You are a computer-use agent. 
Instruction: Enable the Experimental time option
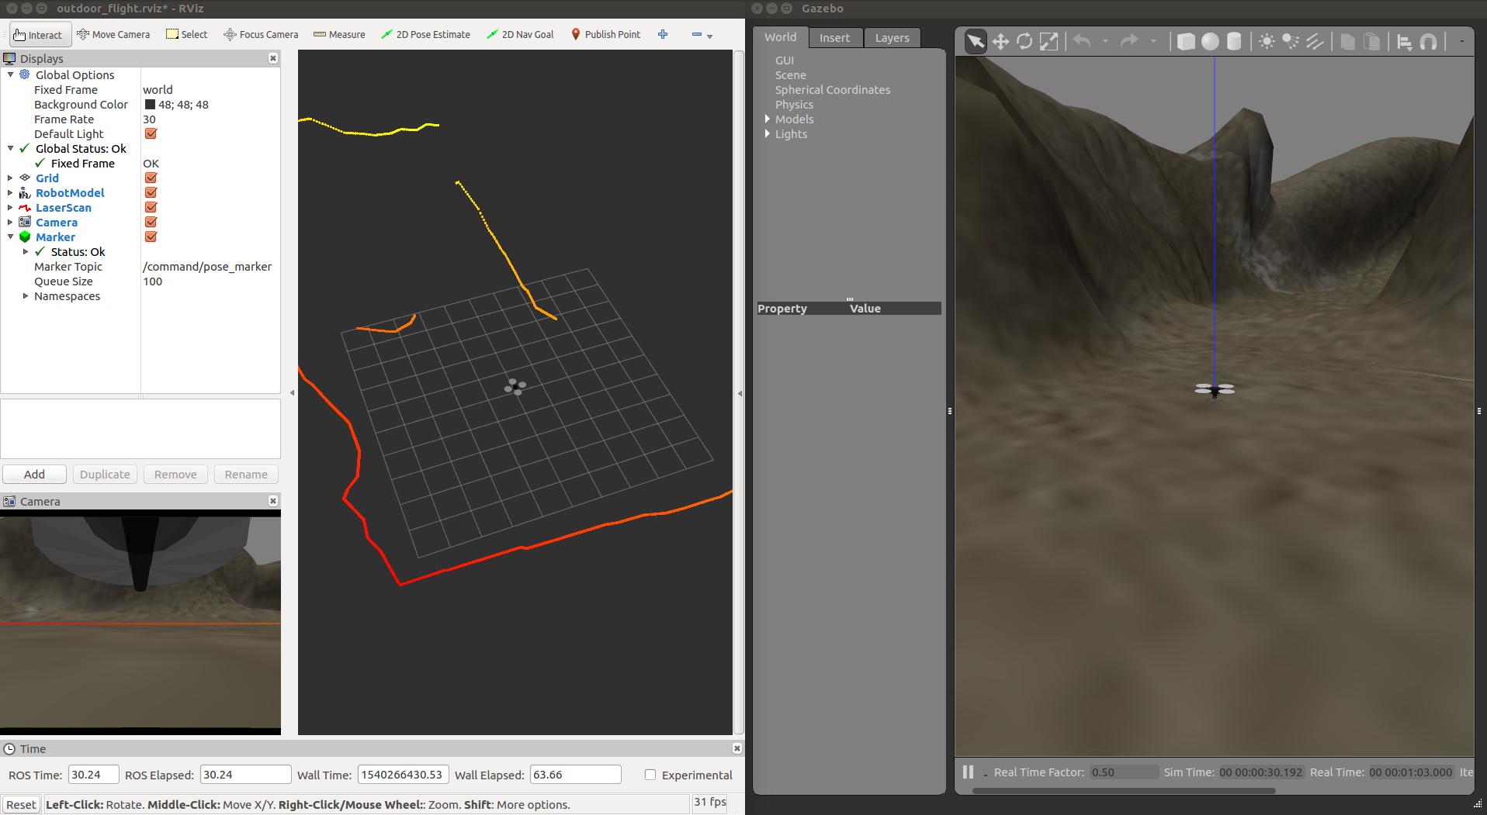tap(650, 775)
